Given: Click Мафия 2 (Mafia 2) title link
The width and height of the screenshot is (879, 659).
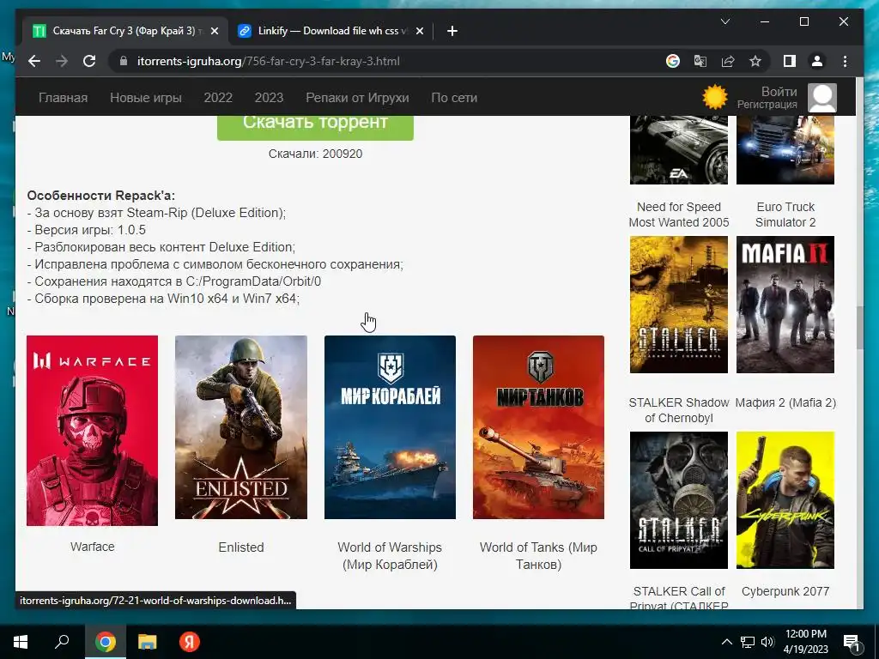Looking at the screenshot, I should [x=785, y=402].
